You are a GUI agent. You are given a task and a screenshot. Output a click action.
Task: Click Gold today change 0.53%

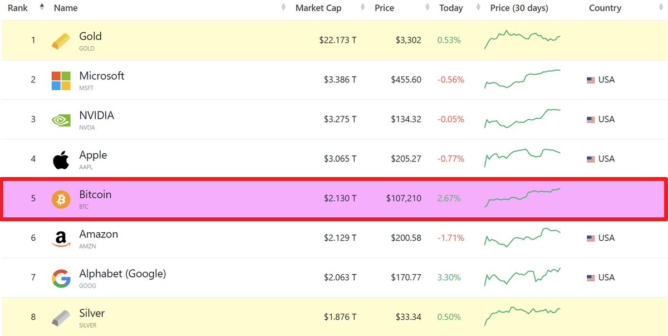[x=449, y=40]
